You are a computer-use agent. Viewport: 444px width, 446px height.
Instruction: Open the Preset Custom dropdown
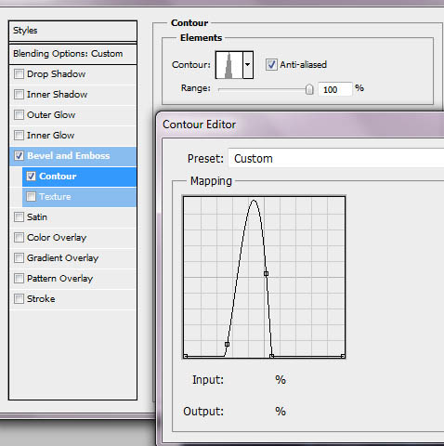(x=336, y=158)
